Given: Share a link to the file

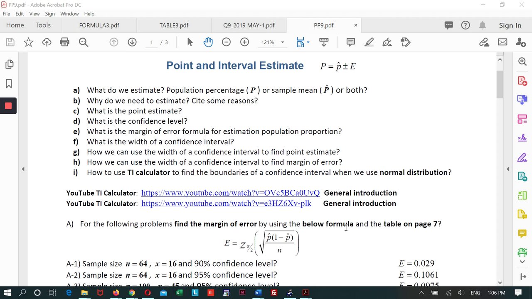Looking at the screenshot, I should (484, 42).
